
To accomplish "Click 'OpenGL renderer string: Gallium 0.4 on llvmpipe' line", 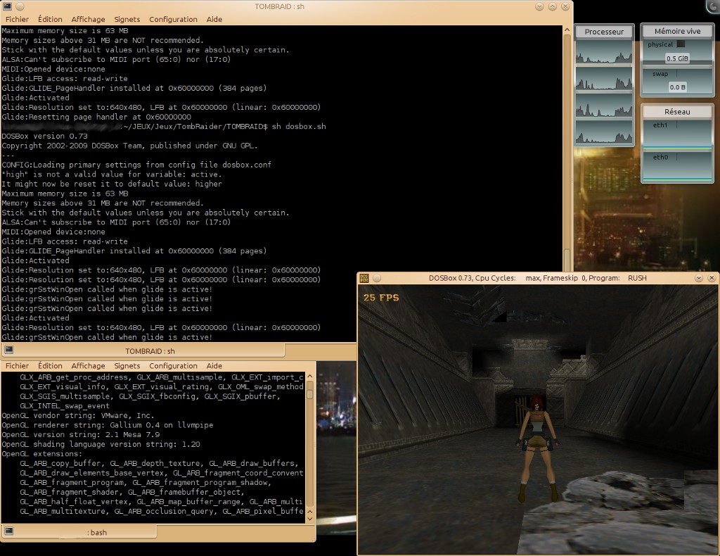I will (108, 425).
